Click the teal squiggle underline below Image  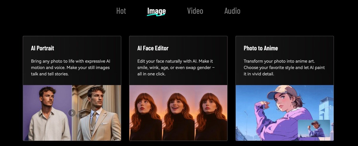coord(156,15)
